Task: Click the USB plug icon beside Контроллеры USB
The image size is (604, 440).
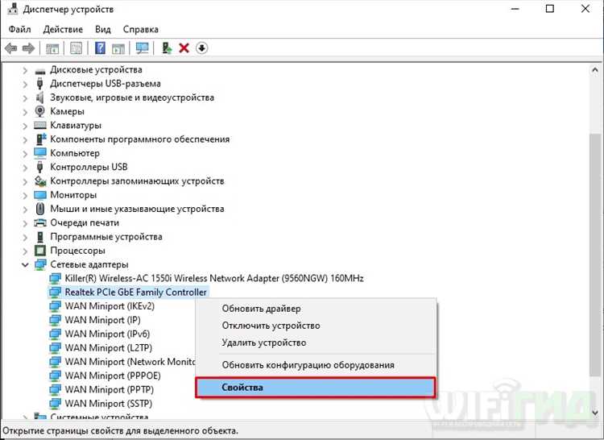Action: pos(39,167)
